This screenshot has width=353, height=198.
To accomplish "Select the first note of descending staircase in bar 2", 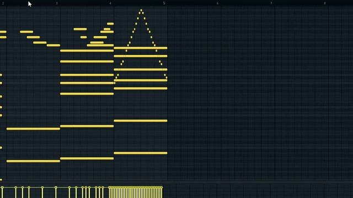I will point(26,32).
